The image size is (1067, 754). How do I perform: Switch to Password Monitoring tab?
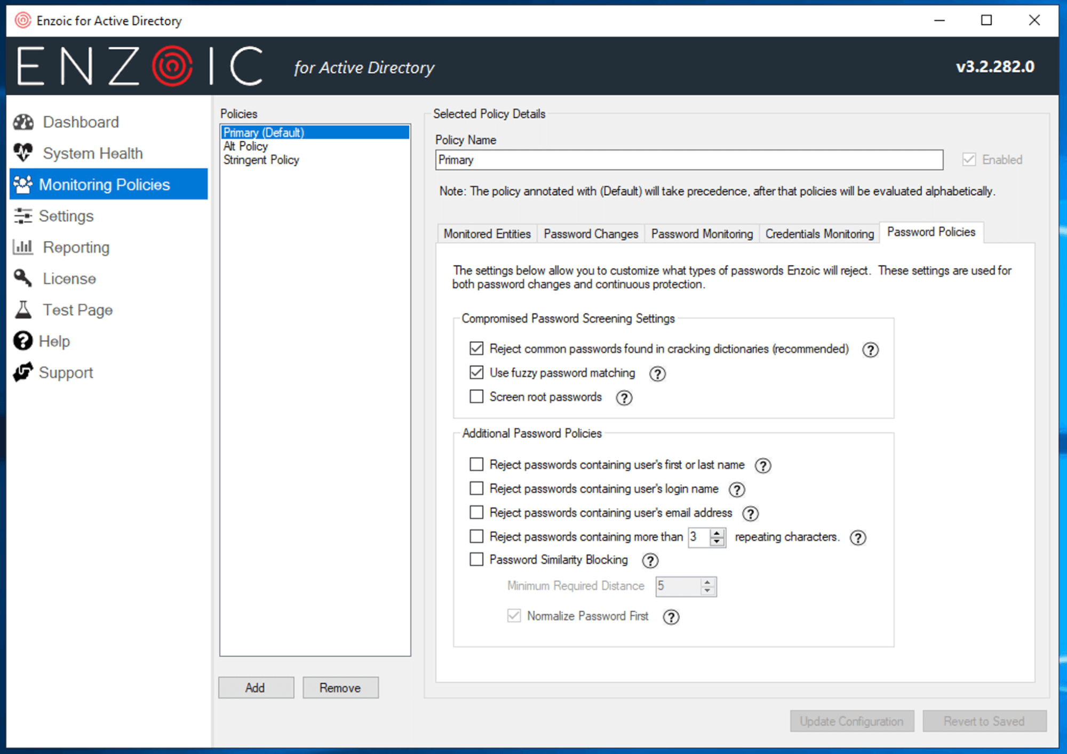point(702,234)
